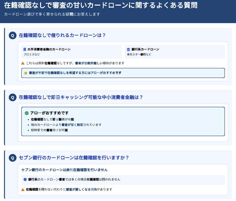Click the warning triangle before 在籍確認を行わない代わりに

coord(23,190)
